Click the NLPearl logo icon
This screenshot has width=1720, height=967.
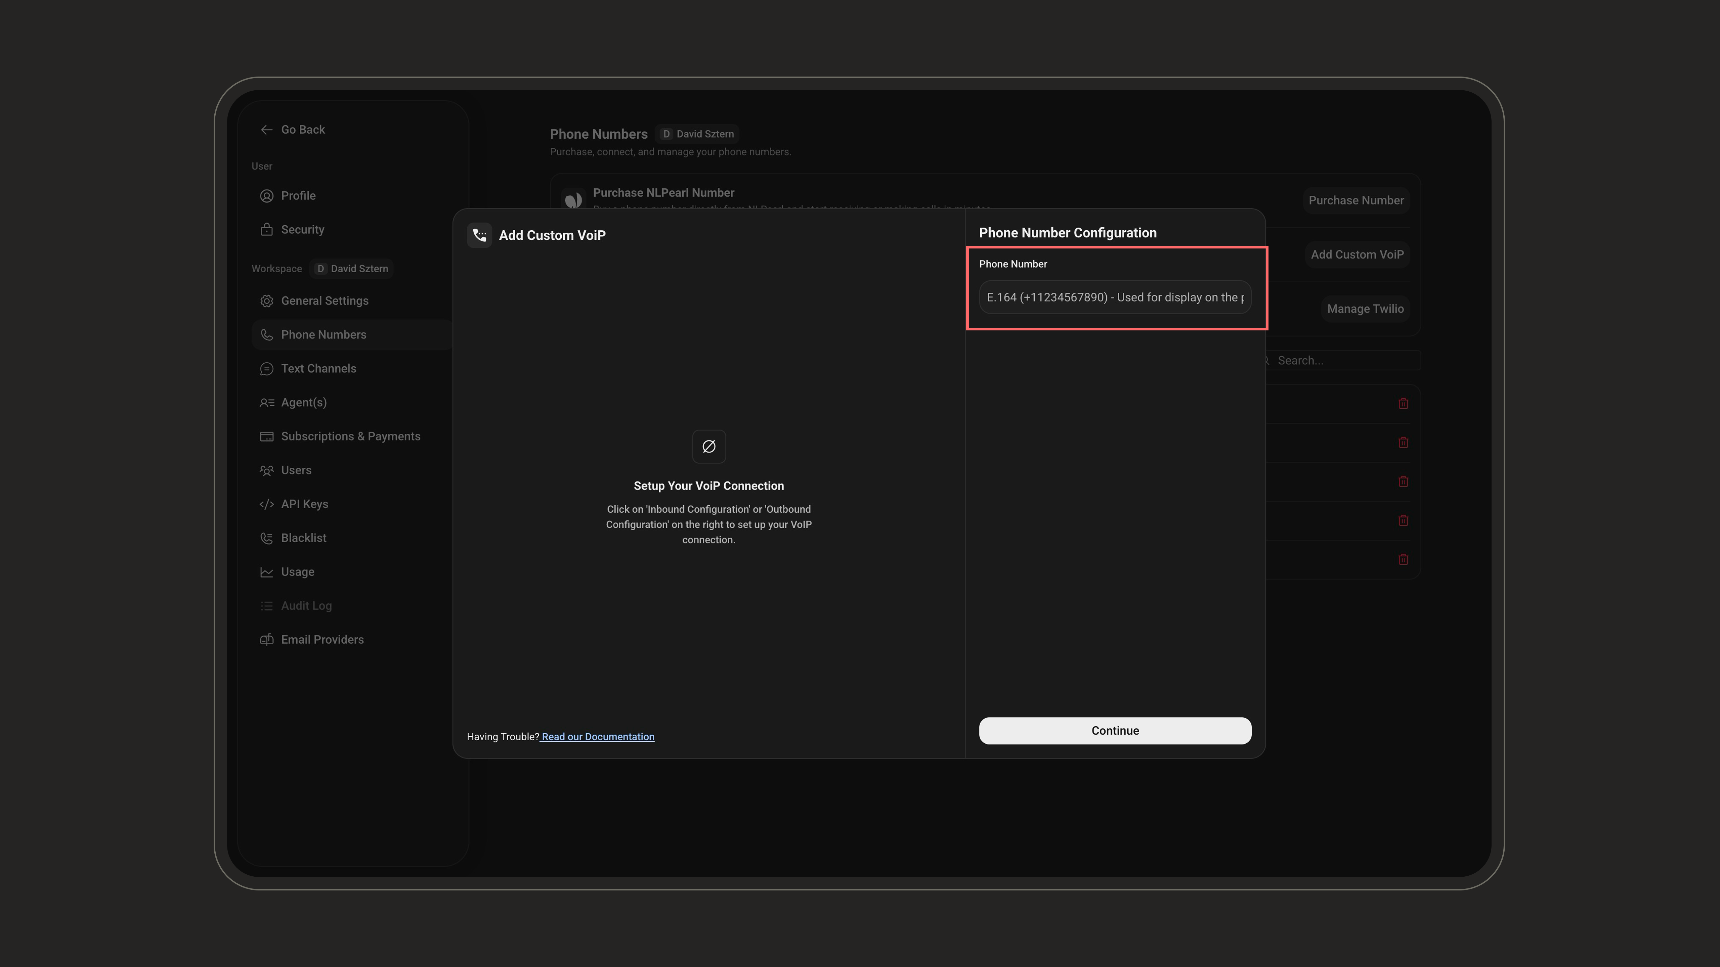point(573,199)
